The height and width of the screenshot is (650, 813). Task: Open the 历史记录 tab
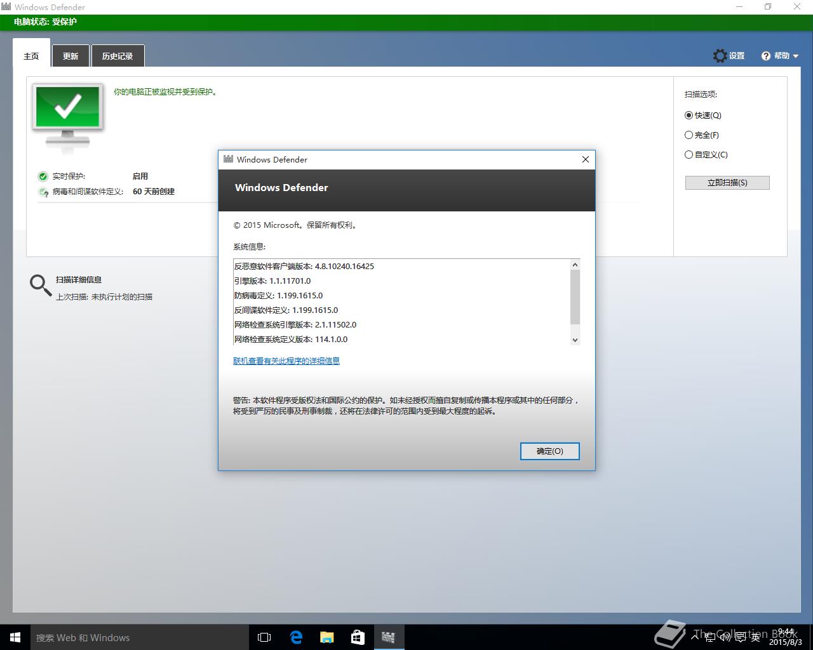(118, 56)
